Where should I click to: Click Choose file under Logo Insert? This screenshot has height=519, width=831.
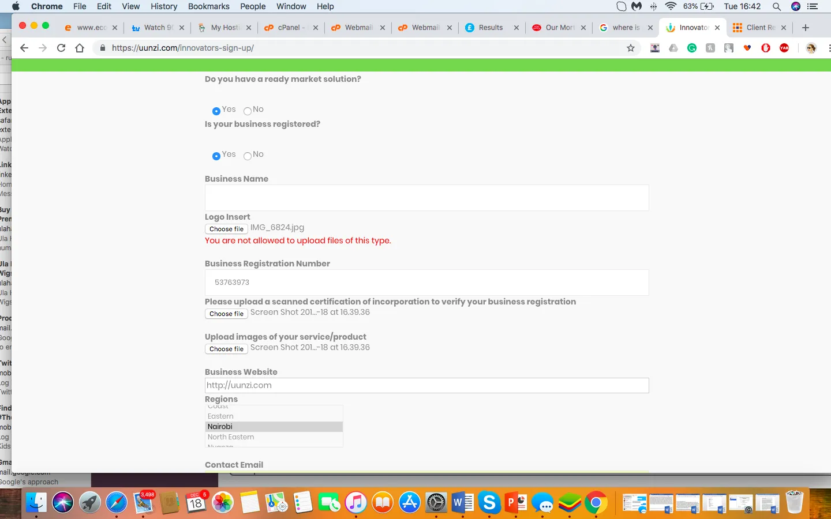[x=226, y=229]
